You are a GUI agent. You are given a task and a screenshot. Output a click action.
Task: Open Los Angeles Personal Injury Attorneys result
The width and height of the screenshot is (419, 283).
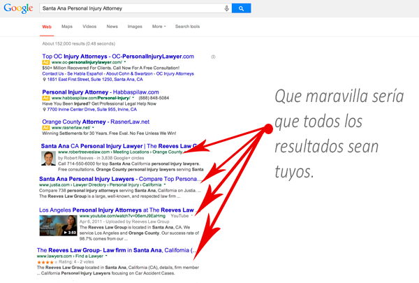[x=119, y=210]
